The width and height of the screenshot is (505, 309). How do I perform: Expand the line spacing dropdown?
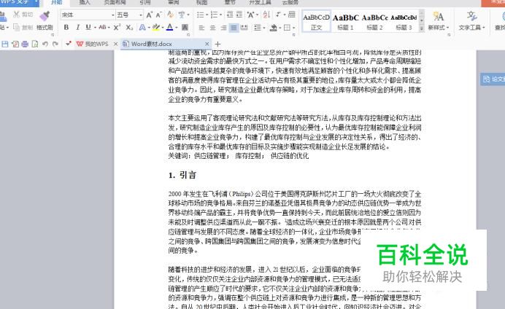[x=263, y=28]
